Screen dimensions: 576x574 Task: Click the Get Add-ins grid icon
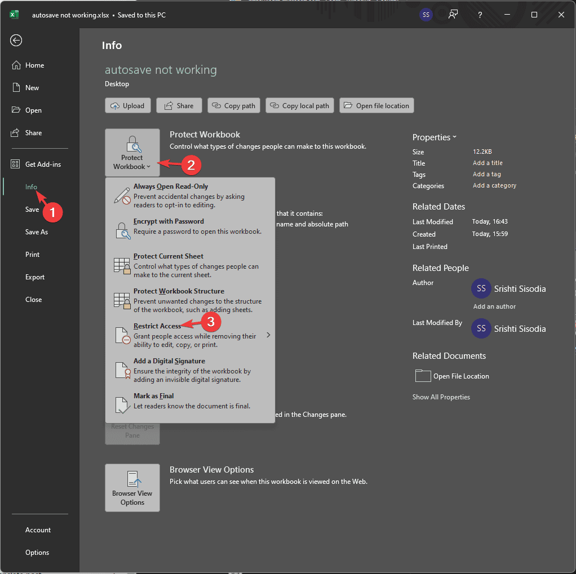pyautogui.click(x=15, y=164)
